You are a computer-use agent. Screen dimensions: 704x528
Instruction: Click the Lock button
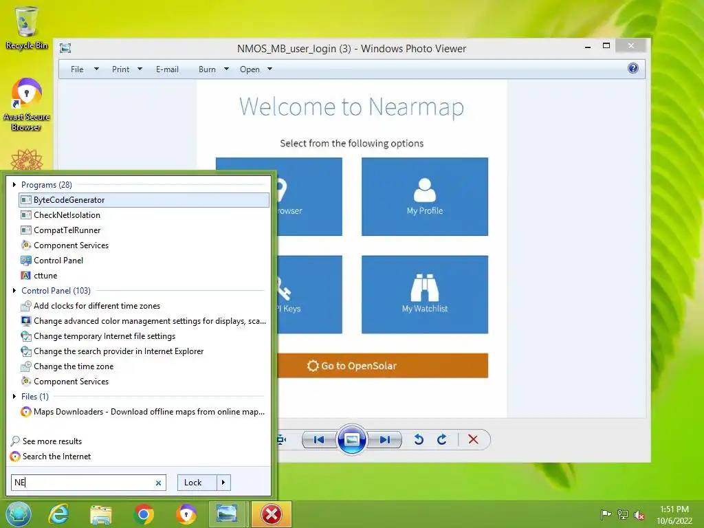197,483
